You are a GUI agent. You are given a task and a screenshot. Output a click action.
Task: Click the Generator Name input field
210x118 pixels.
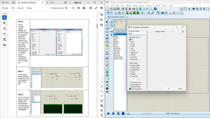137,33
